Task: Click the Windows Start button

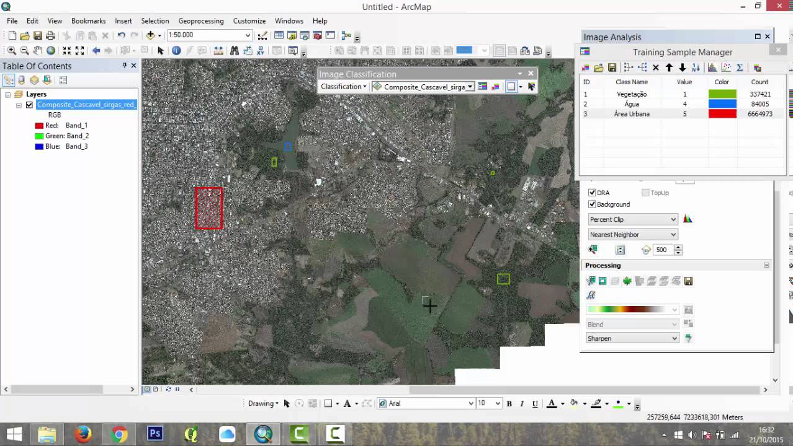Action: pyautogui.click(x=14, y=434)
